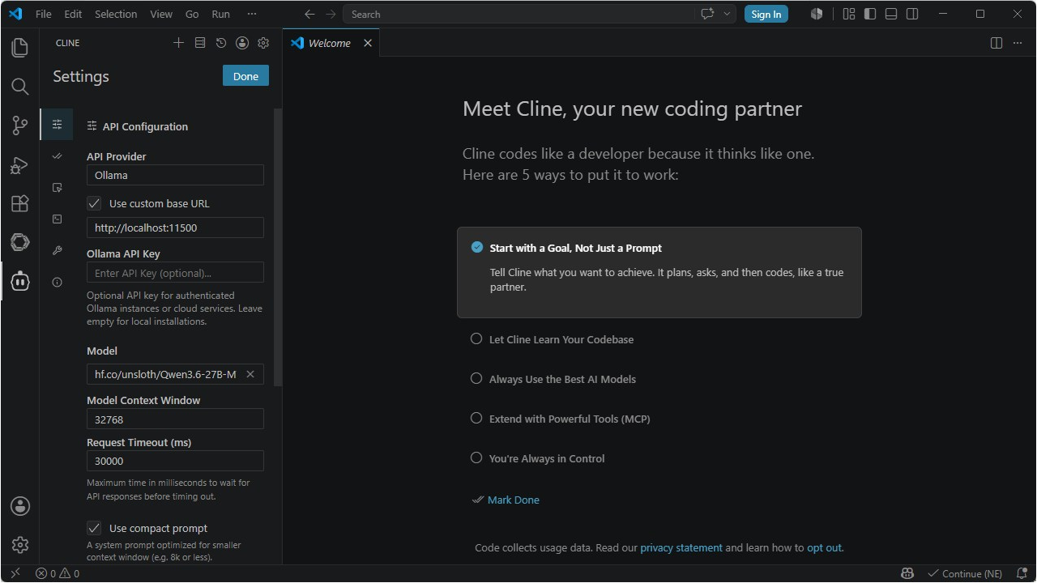Open the title bar overflow menu after Run
1037x583 pixels.
pyautogui.click(x=252, y=14)
